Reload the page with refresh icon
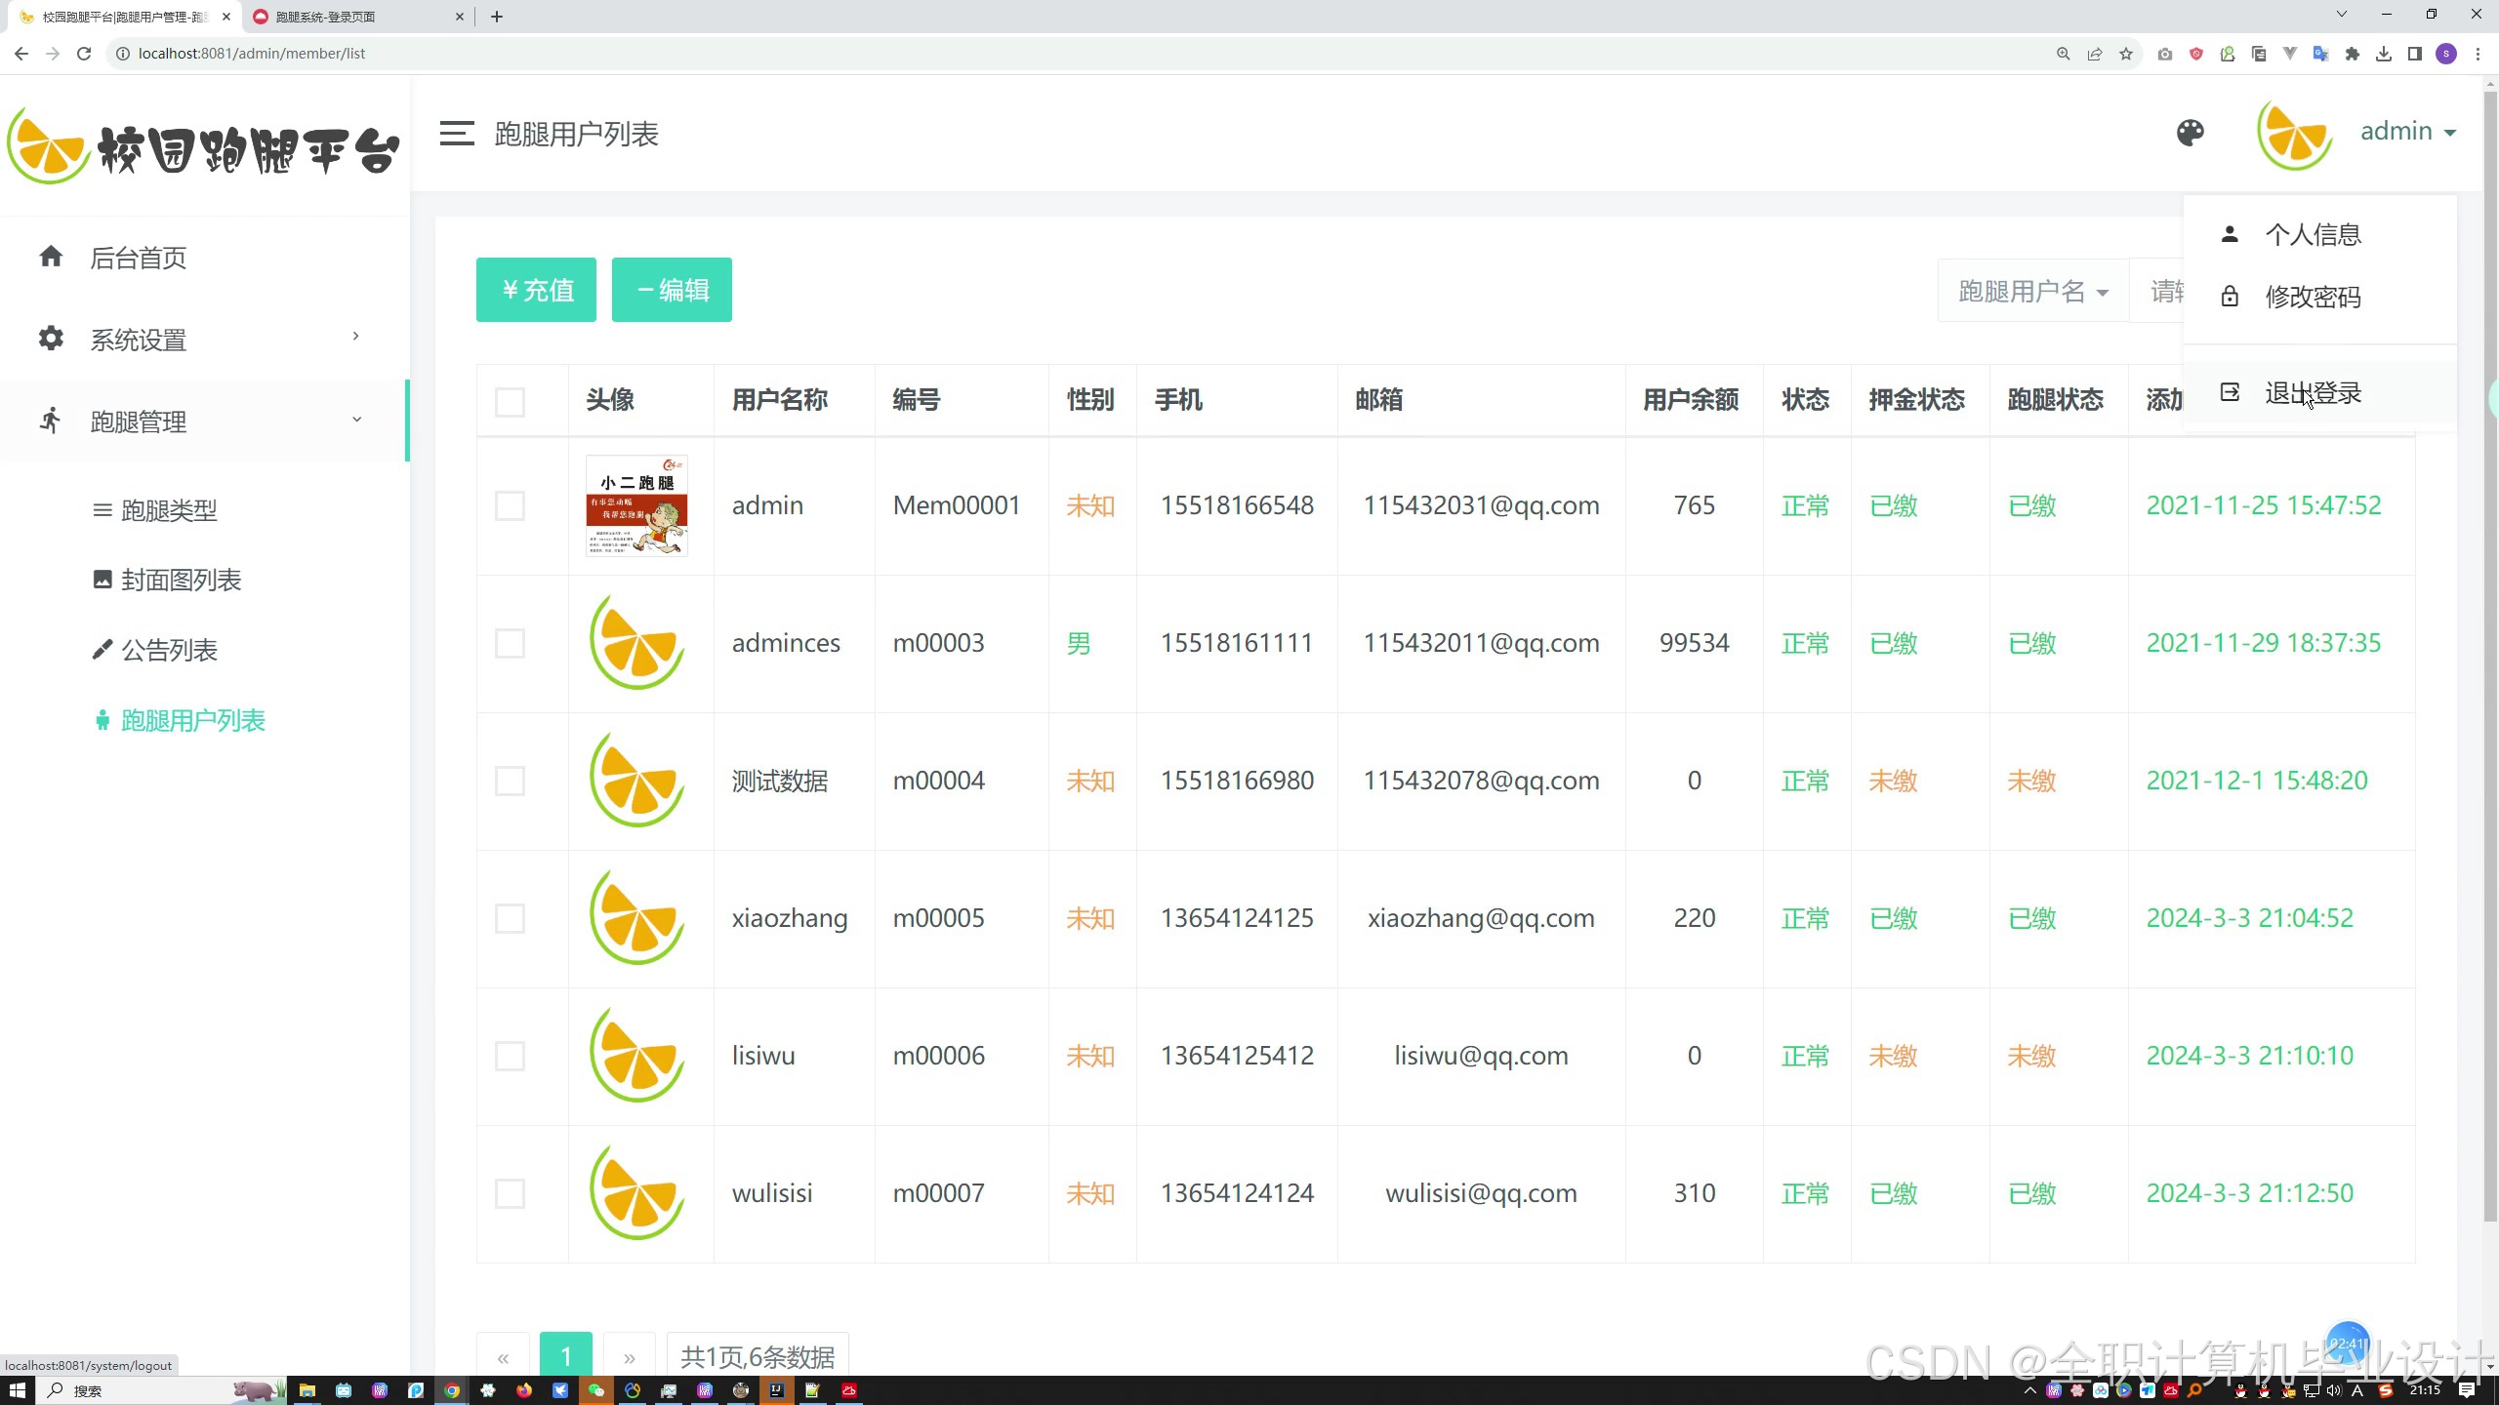 (x=84, y=54)
